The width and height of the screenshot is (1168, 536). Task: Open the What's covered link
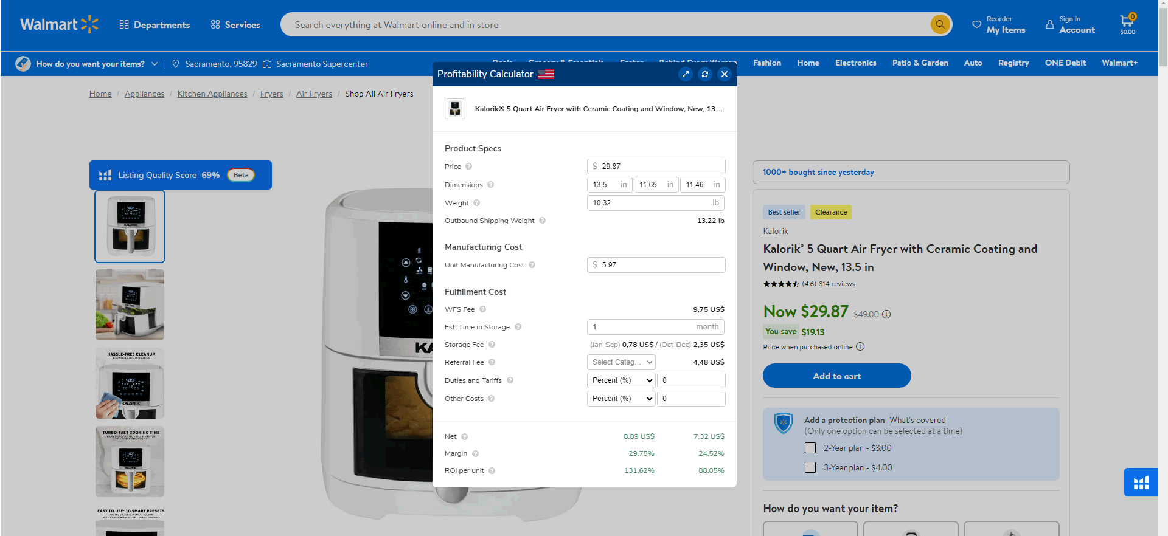click(x=917, y=420)
